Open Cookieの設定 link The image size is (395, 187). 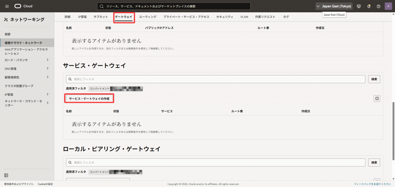45,184
